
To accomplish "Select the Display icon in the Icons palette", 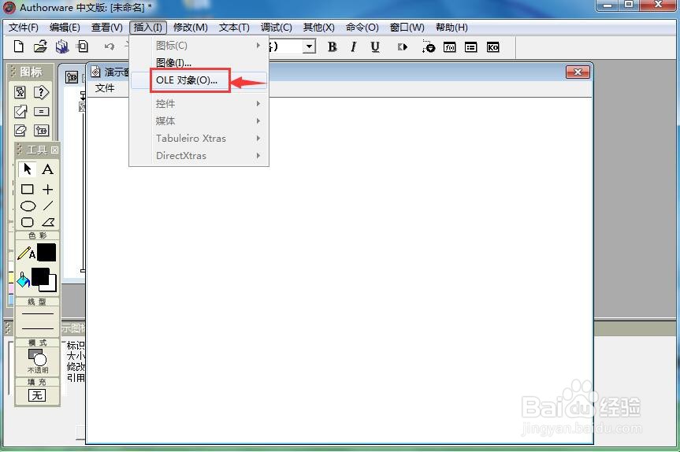I will point(20,92).
